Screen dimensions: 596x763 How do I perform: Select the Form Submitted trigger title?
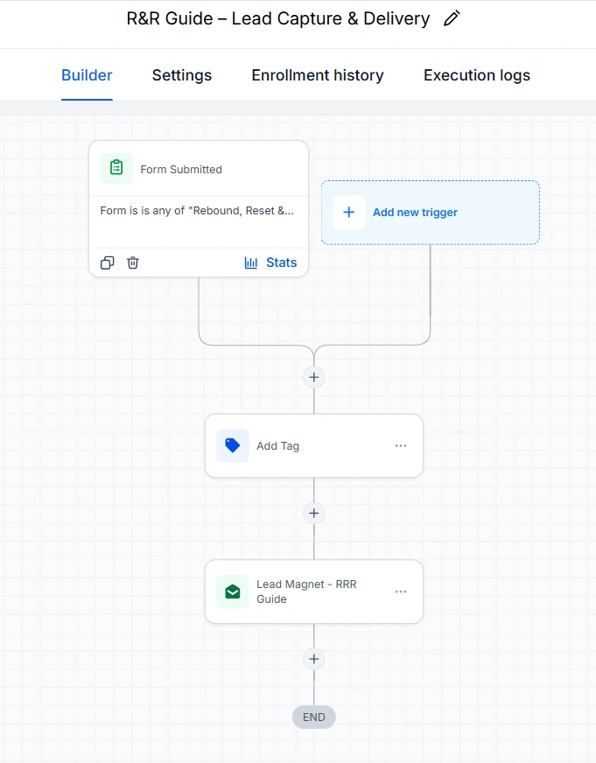tap(181, 170)
